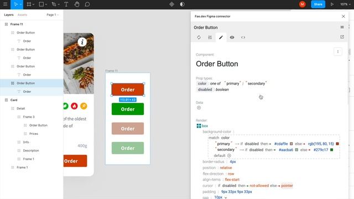354x199 pixels.
Task: Click the position relative value
Action: 226,167
